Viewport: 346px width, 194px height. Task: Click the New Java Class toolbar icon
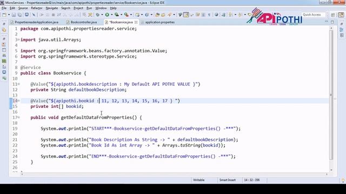(147, 15)
